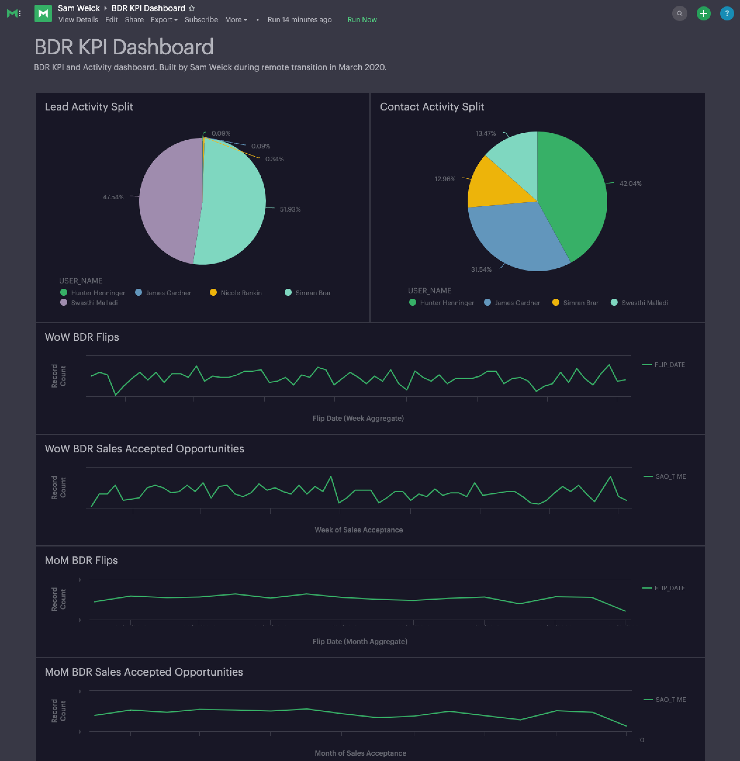The height and width of the screenshot is (761, 740).
Task: Open the search magnifier icon
Action: (x=680, y=14)
